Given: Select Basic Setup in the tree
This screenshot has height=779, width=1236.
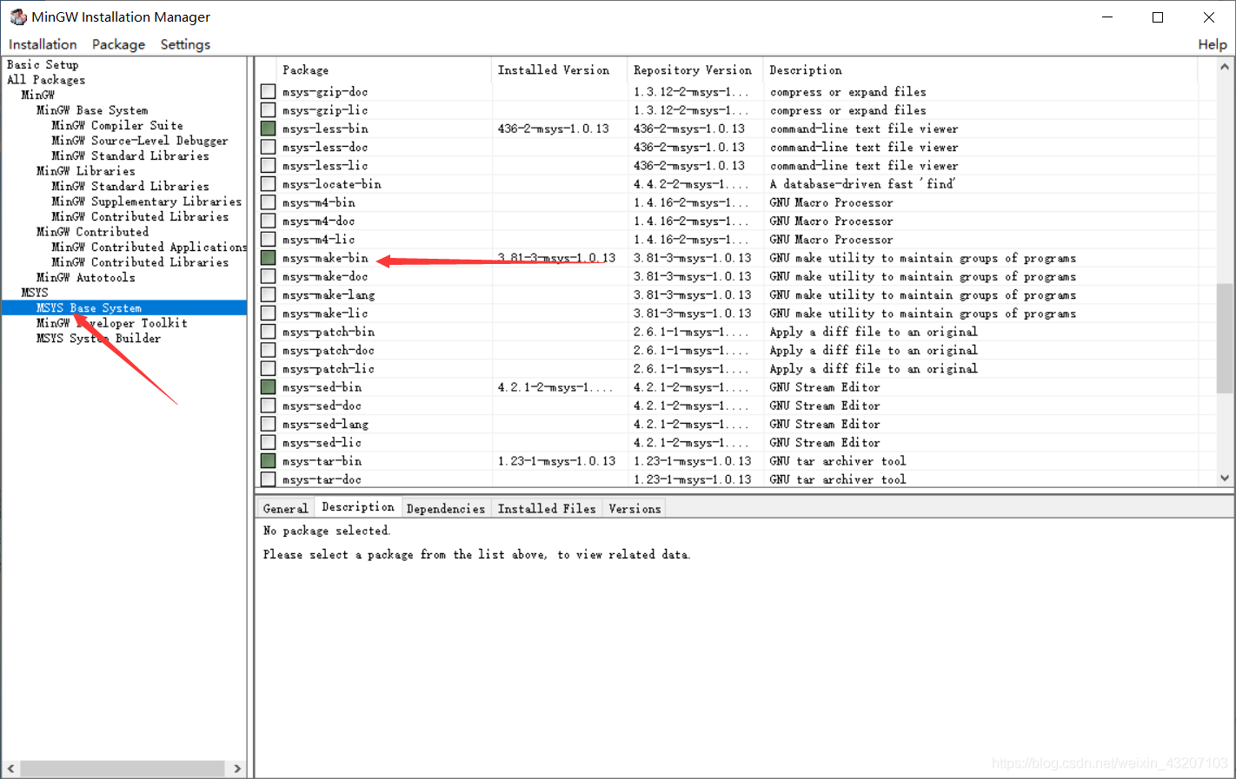Looking at the screenshot, I should [x=43, y=64].
